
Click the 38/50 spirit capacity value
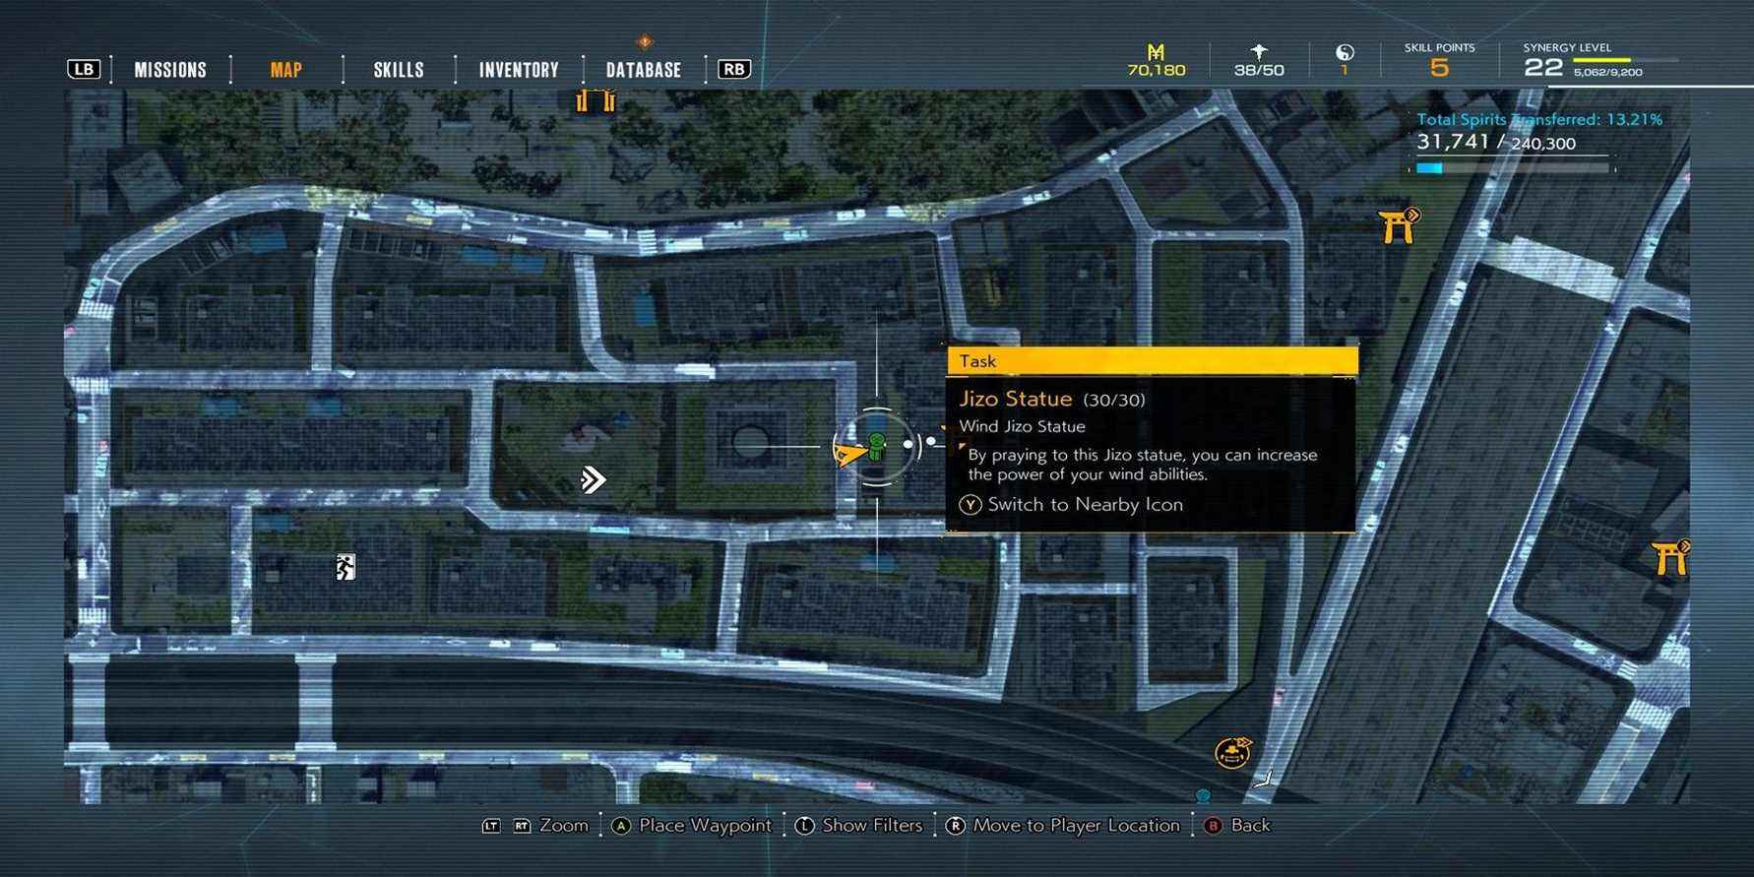click(1260, 71)
